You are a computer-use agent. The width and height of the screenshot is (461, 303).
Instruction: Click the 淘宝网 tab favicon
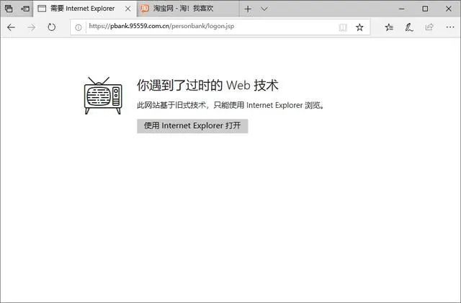(x=144, y=9)
